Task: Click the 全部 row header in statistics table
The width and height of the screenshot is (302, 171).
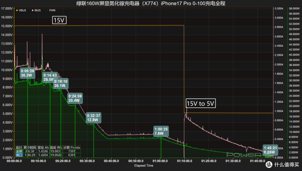Action: point(19,151)
